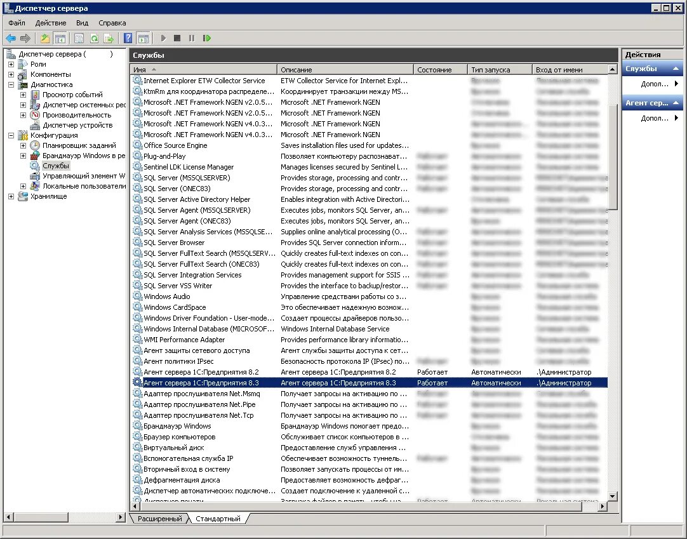Select the SQL Server (MSSQLSERVER) service

point(369,178)
